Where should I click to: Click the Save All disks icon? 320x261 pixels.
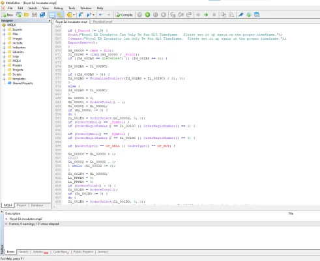pos(42,15)
